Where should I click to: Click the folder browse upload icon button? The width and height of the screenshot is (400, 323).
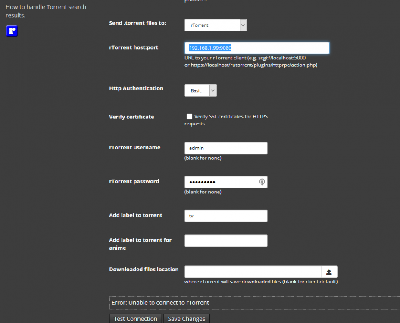coord(329,272)
